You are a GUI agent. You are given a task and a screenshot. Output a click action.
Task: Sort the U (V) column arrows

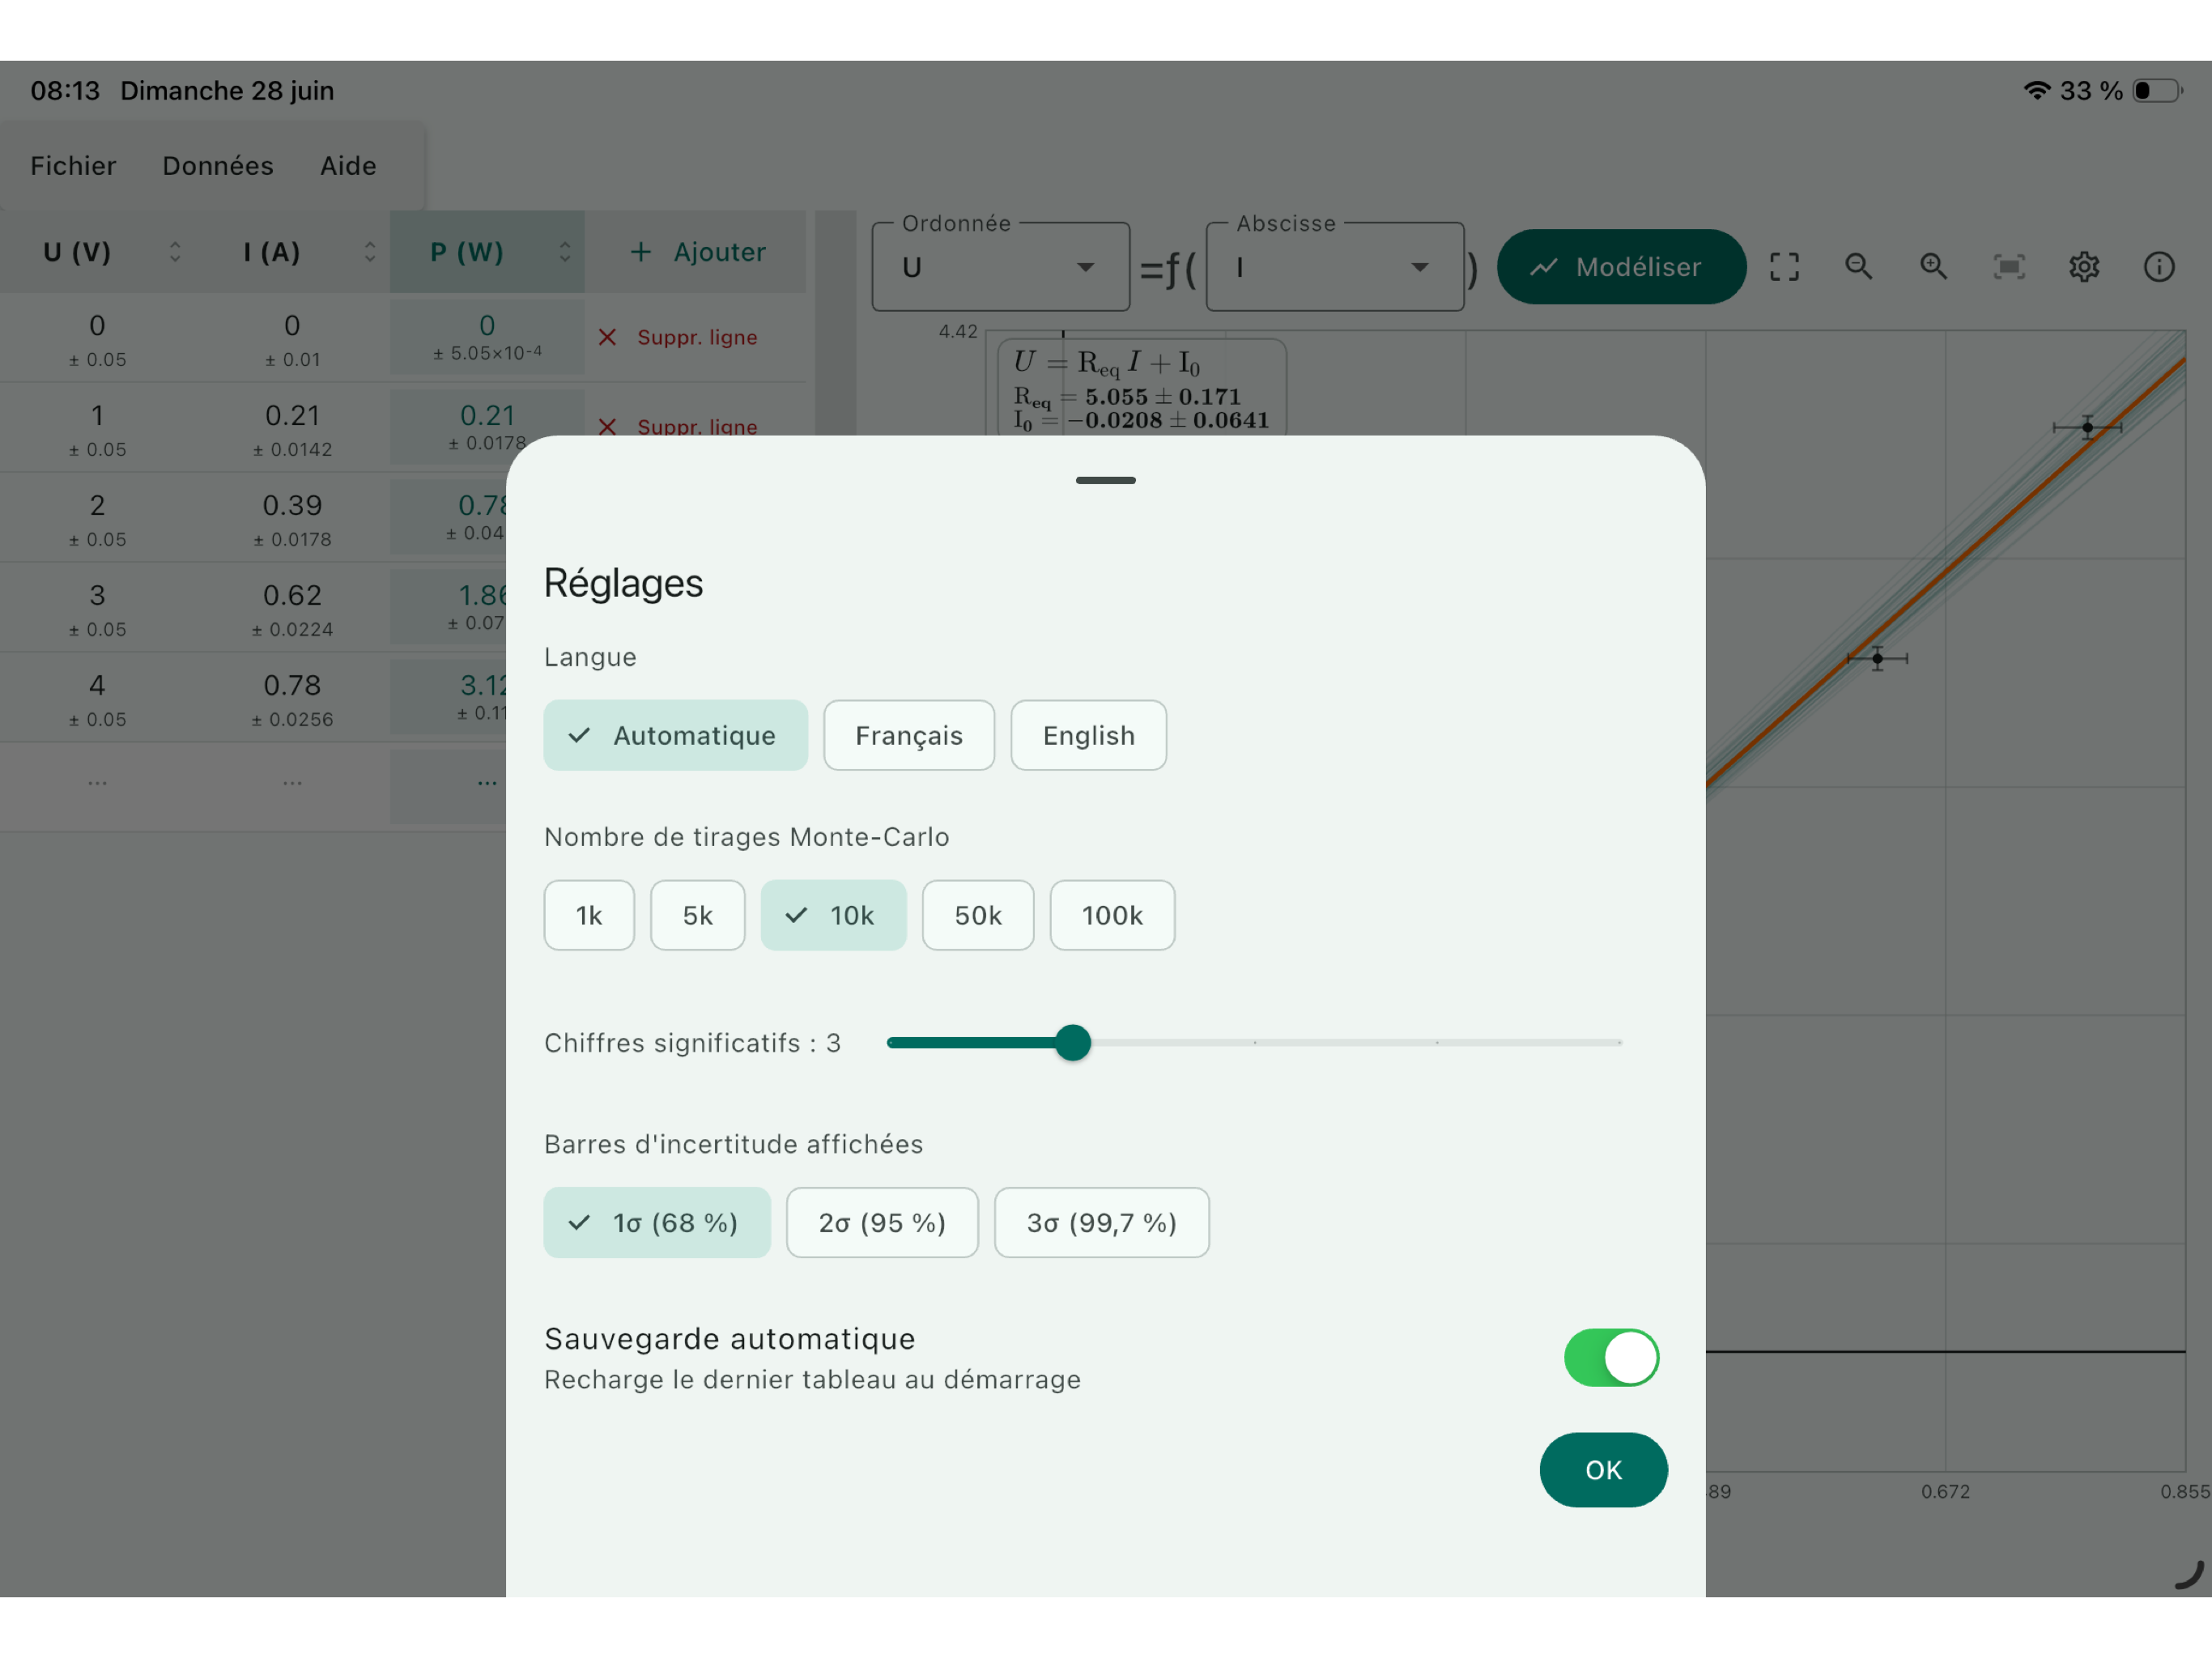(175, 252)
